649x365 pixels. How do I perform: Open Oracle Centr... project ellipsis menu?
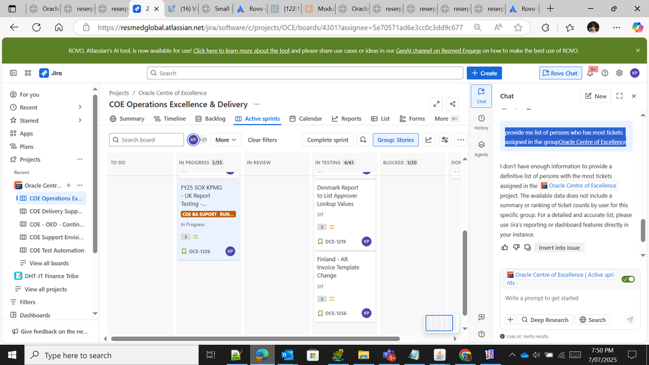coord(80,185)
